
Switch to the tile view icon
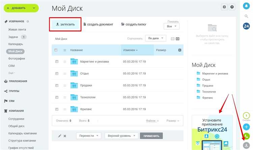172,39
